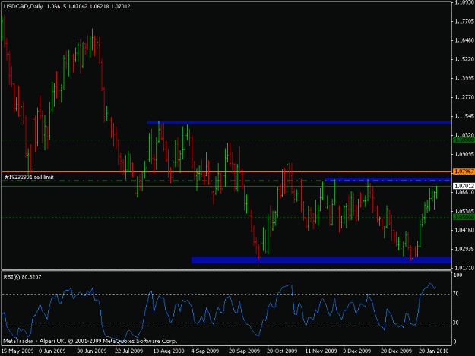Viewport: 475px width, 356px height.
Task: Click the 20 Oct 2009 date label
Action: click(282, 351)
